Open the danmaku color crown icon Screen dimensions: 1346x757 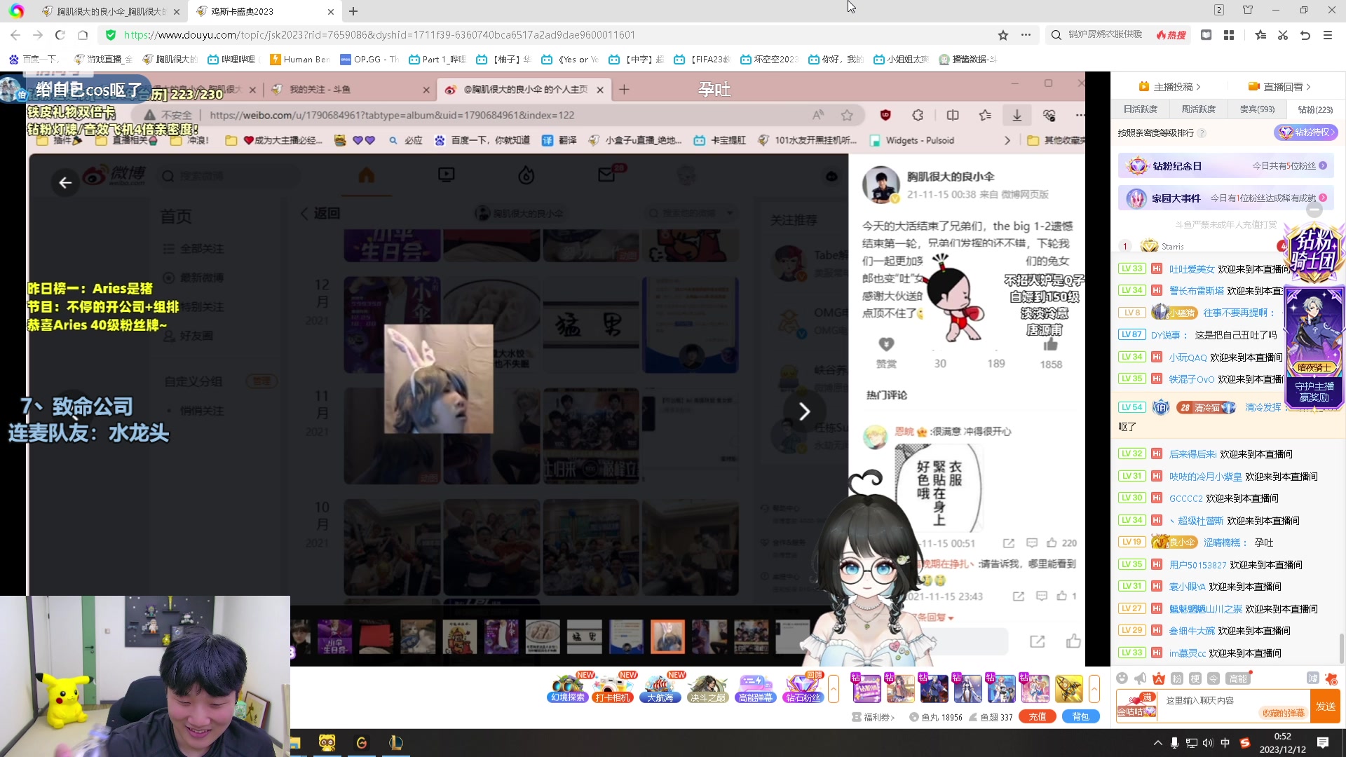pos(1159,678)
